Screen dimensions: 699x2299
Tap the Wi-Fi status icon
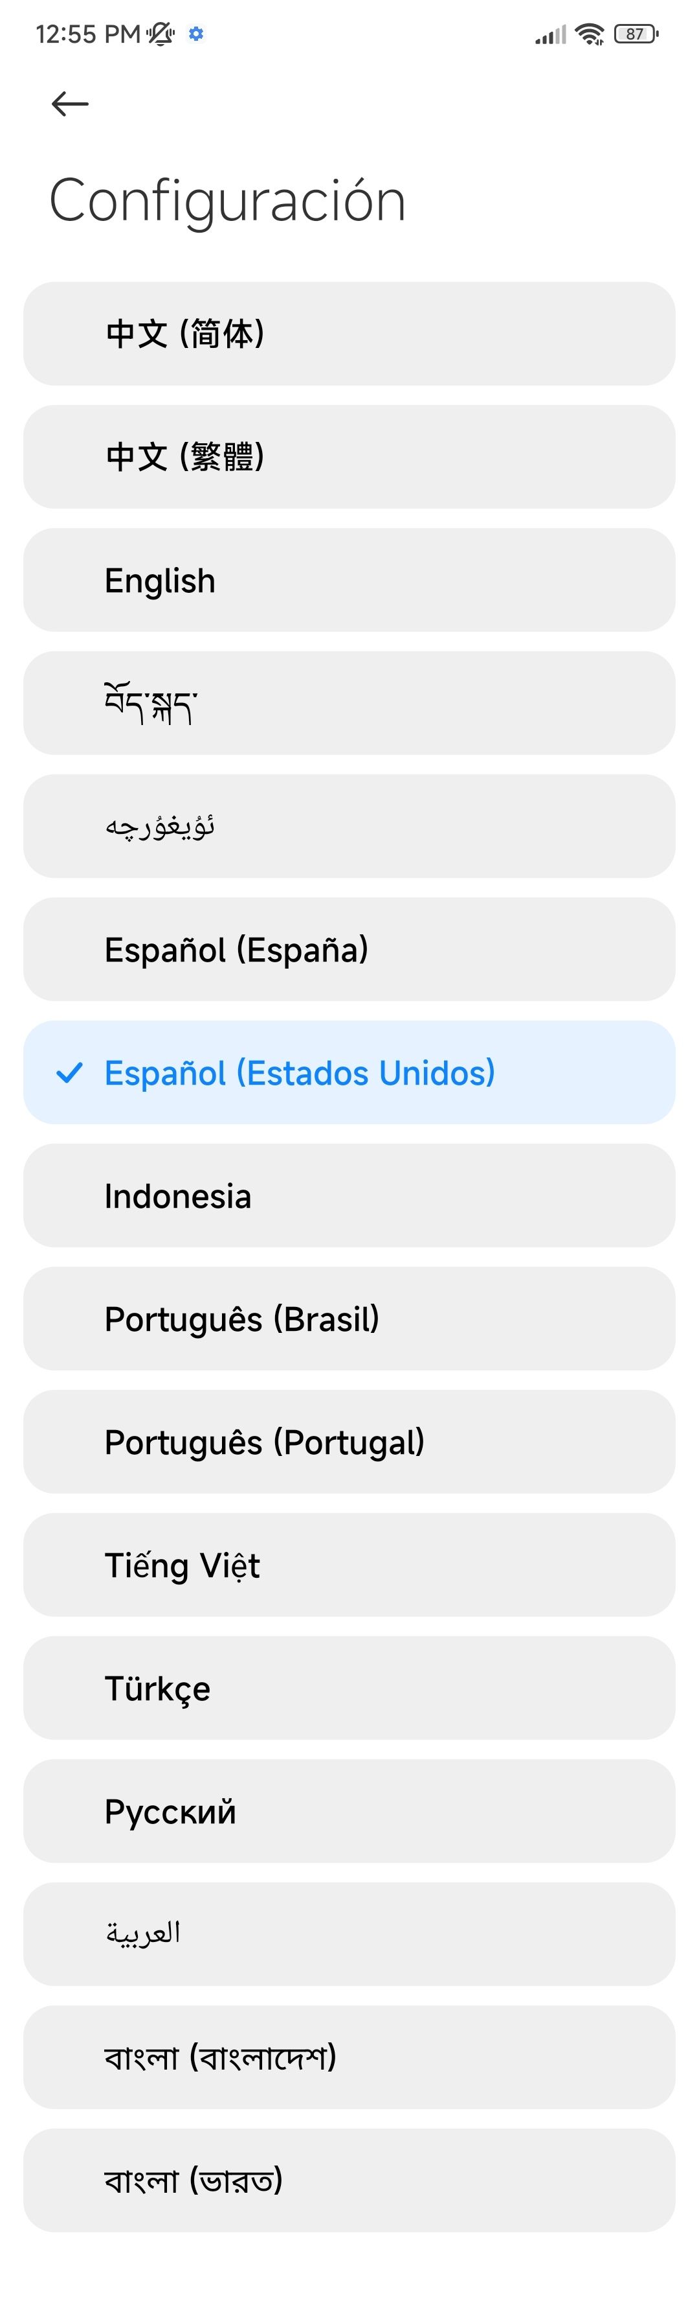tap(590, 34)
